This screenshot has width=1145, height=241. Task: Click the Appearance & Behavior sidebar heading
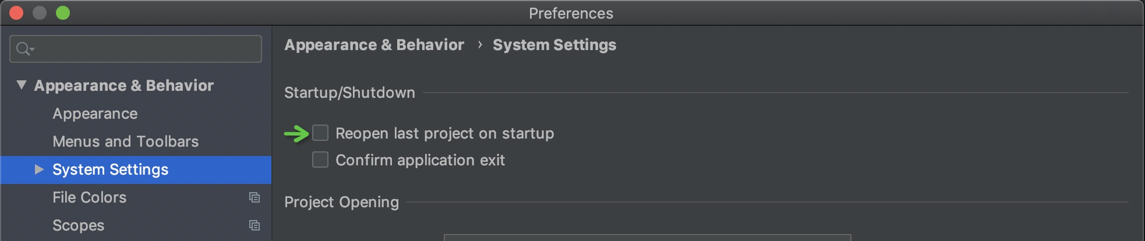pos(123,86)
